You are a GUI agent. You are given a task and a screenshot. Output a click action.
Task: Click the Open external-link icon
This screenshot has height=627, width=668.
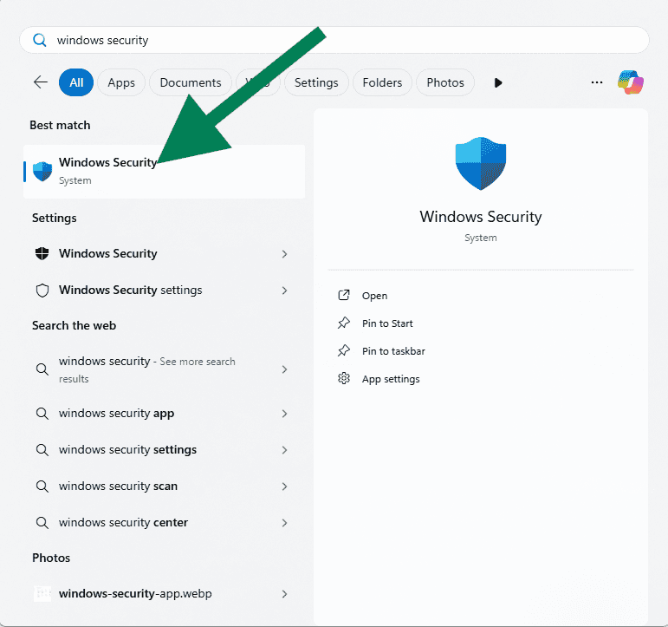point(344,295)
